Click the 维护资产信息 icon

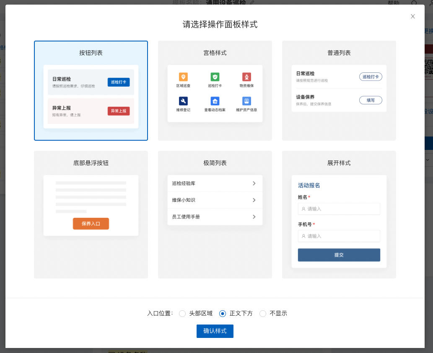tap(246, 101)
